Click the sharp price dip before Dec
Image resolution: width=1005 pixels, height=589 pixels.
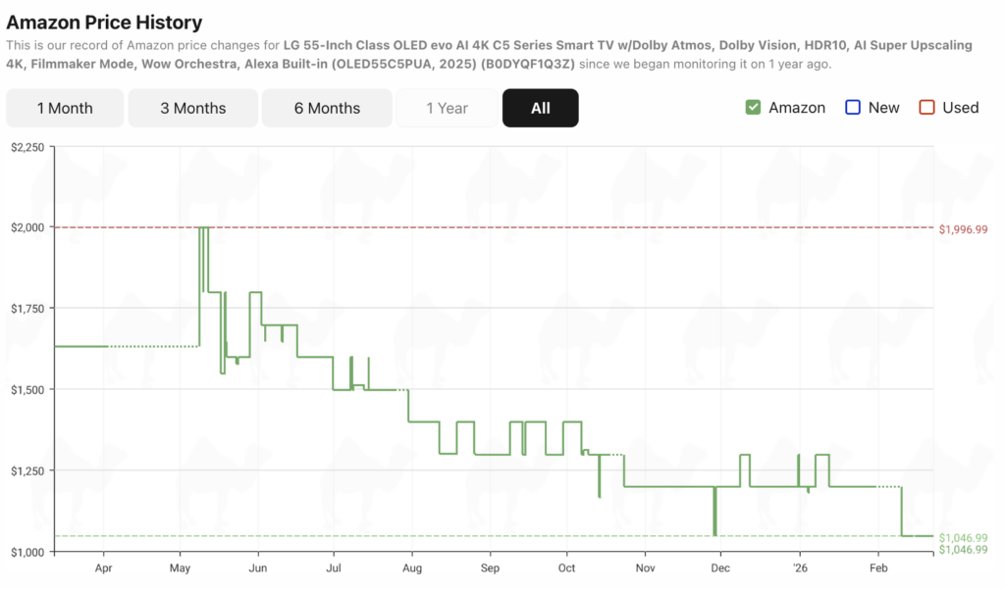click(714, 519)
